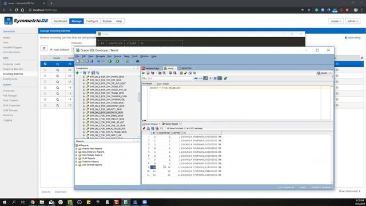Screen dimensions: 366x206
Task: Click Connections tree vertical scrollbar
Action: pos(139,97)
